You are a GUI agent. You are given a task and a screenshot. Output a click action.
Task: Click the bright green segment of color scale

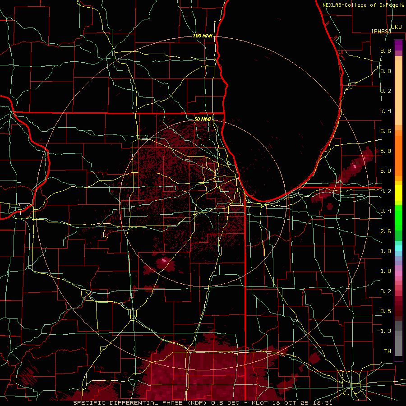(x=398, y=217)
